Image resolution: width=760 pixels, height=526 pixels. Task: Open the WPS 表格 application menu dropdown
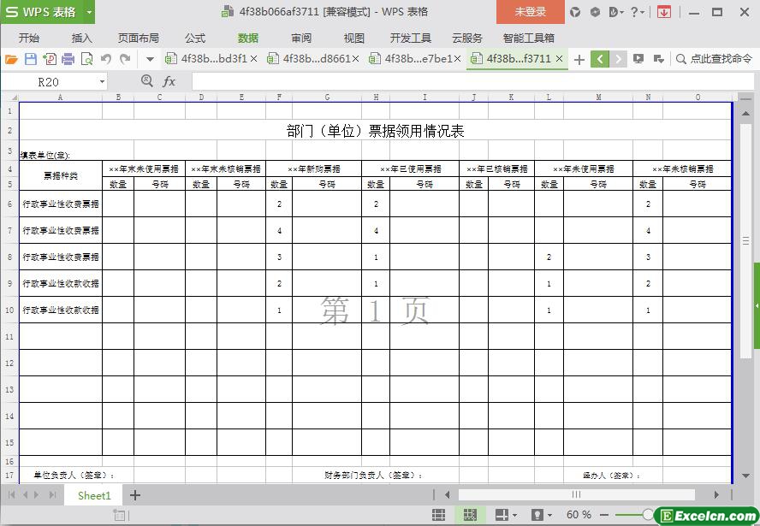[x=89, y=12]
